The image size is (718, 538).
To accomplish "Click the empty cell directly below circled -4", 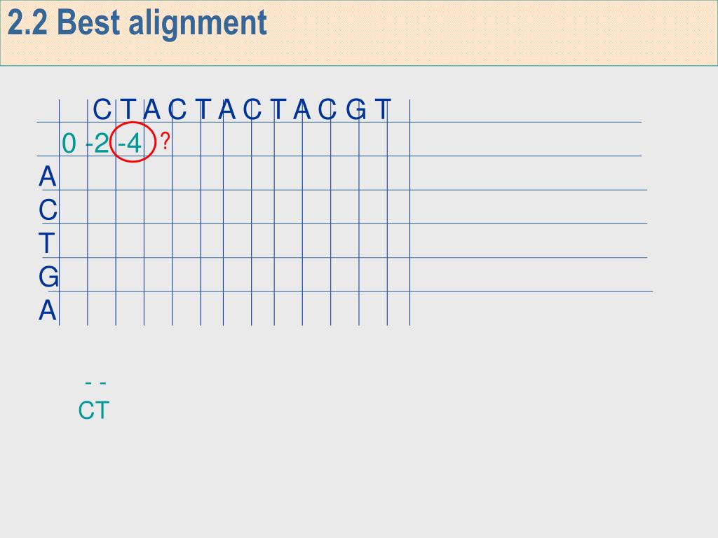I will (x=130, y=173).
